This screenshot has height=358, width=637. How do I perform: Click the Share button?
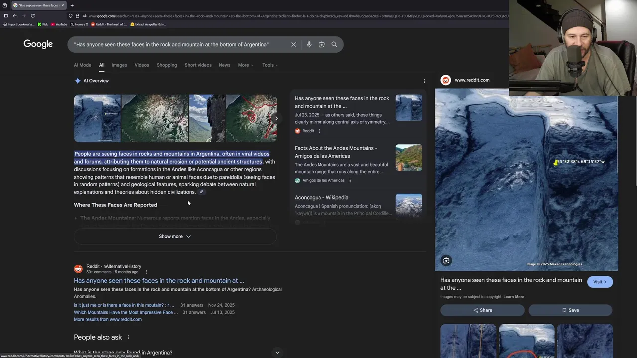pyautogui.click(x=482, y=310)
